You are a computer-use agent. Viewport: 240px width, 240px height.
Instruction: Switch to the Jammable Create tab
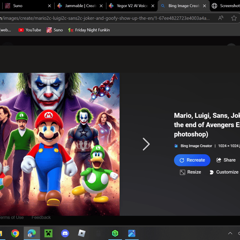(x=79, y=6)
